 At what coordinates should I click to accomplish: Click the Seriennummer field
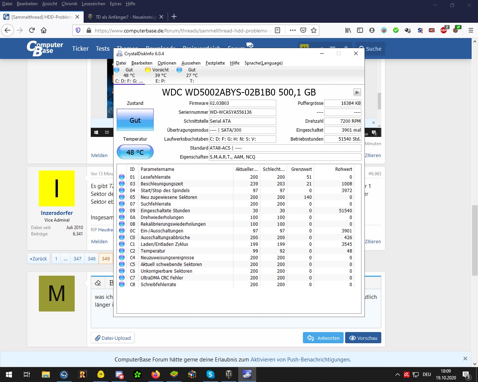tap(243, 112)
